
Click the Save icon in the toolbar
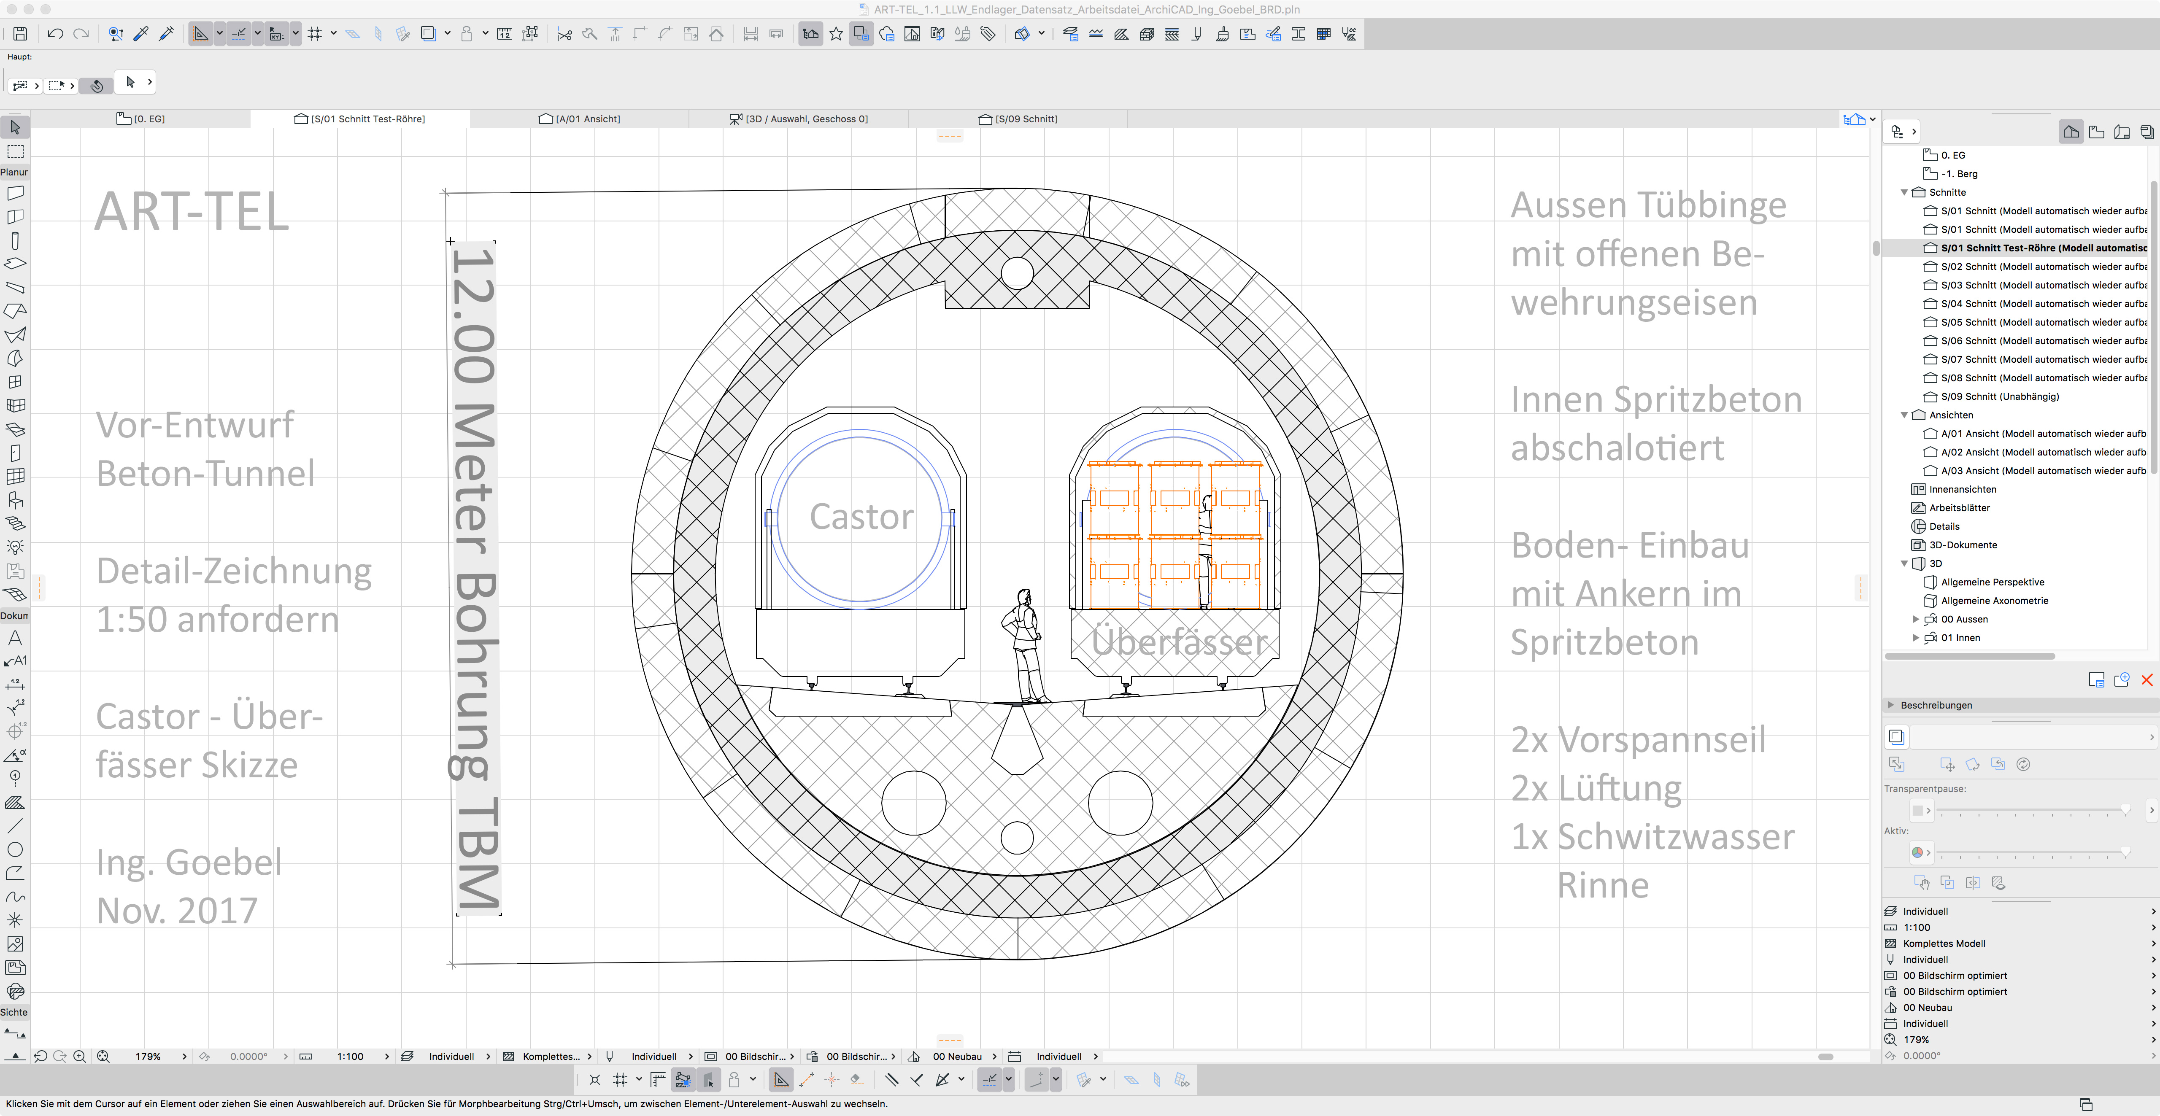click(20, 34)
